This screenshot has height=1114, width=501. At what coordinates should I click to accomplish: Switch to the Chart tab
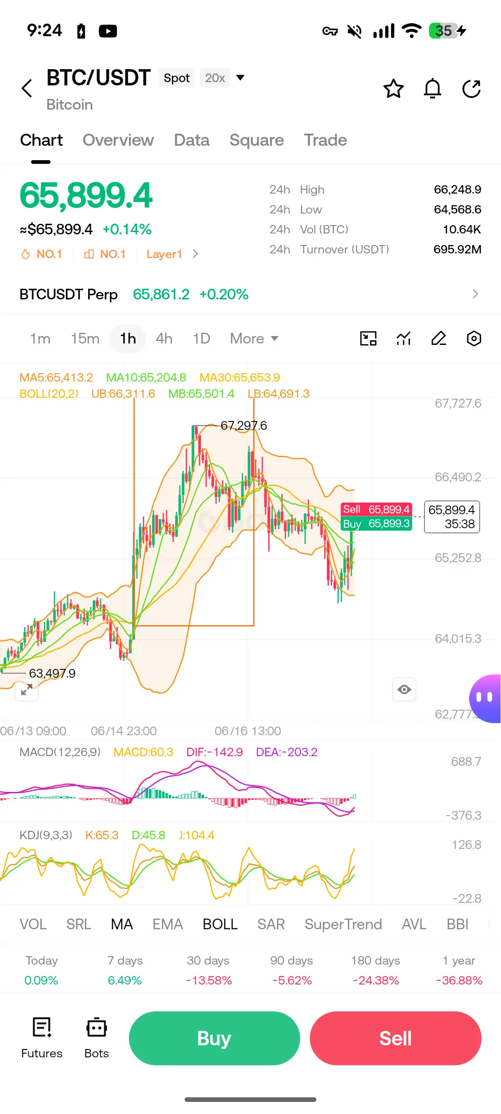tap(41, 140)
